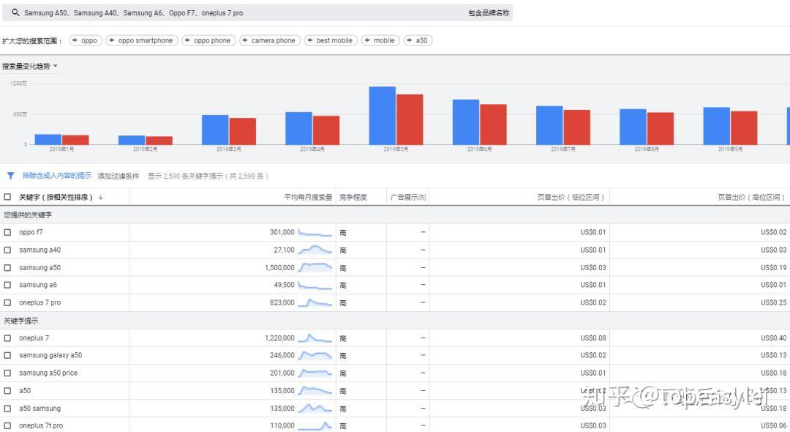The height and width of the screenshot is (432, 790).
Task: Tick the checkbox for samsung a6
Action: point(7,285)
